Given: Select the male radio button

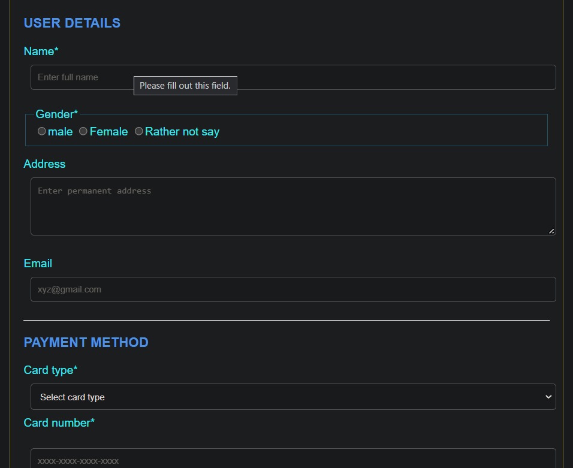Looking at the screenshot, I should tap(42, 131).
